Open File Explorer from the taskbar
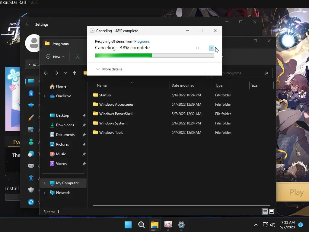The height and width of the screenshot is (232, 309). coord(155,225)
